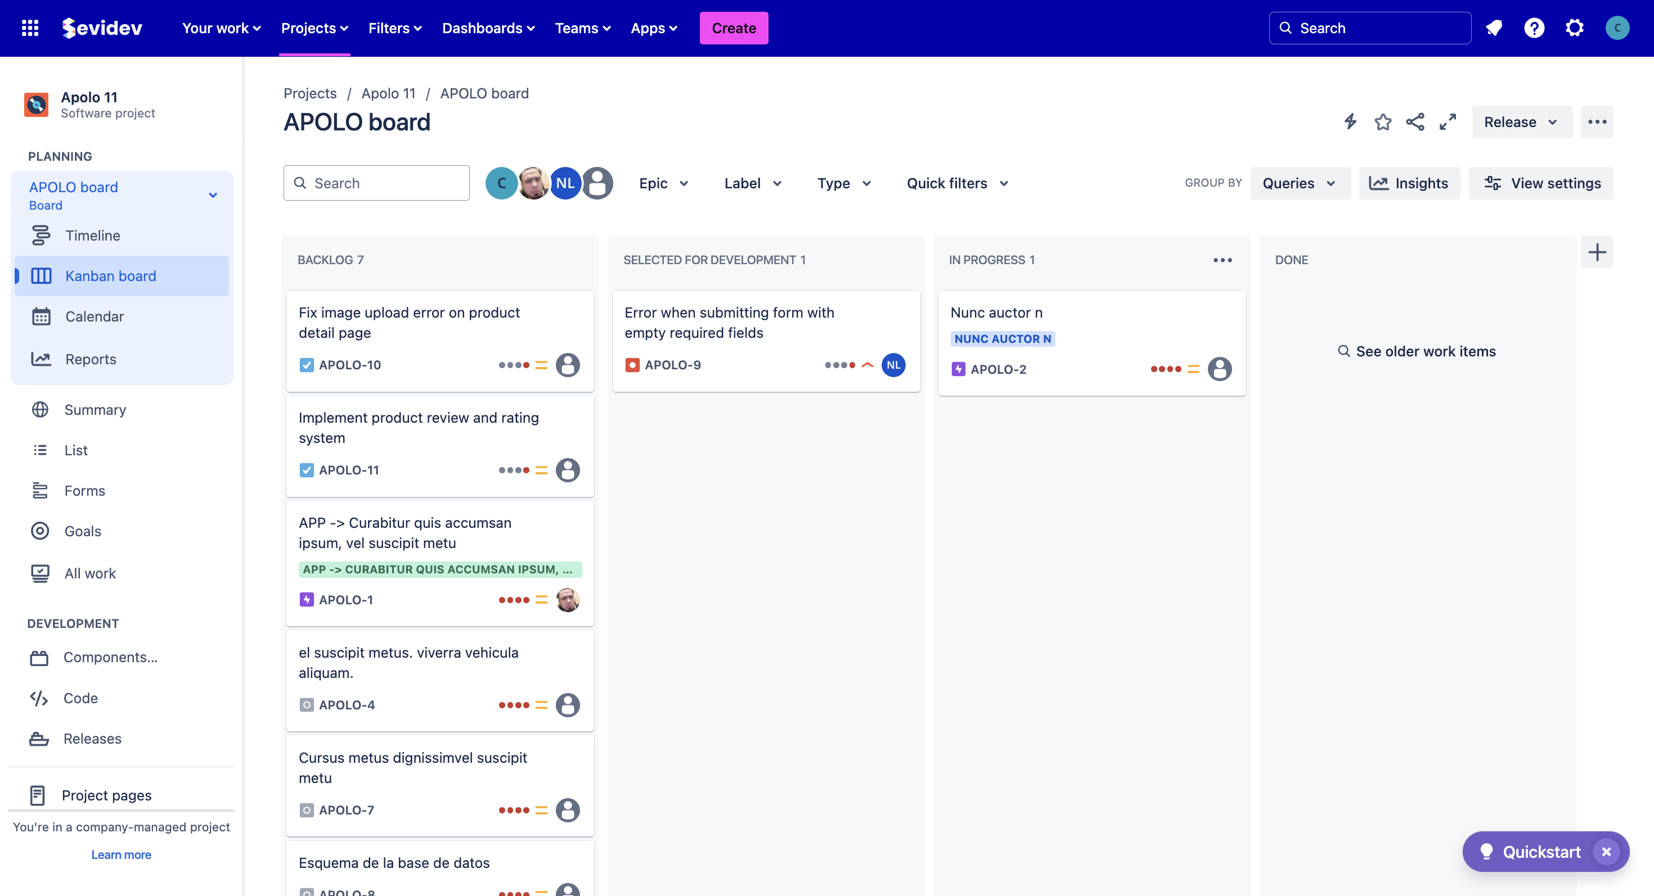Filter by NL avatar assignee
The width and height of the screenshot is (1654, 896).
point(565,183)
